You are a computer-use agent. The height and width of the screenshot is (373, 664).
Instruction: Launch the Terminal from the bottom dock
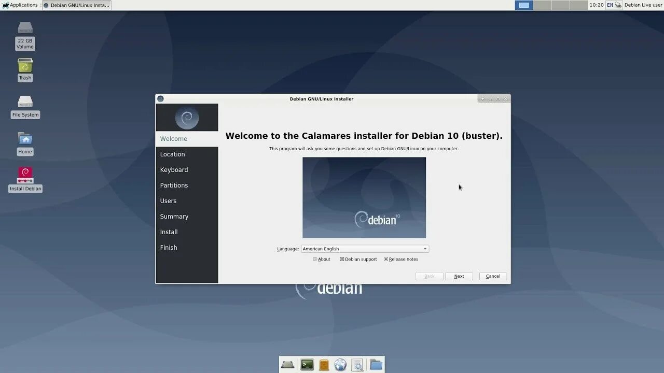click(x=307, y=365)
